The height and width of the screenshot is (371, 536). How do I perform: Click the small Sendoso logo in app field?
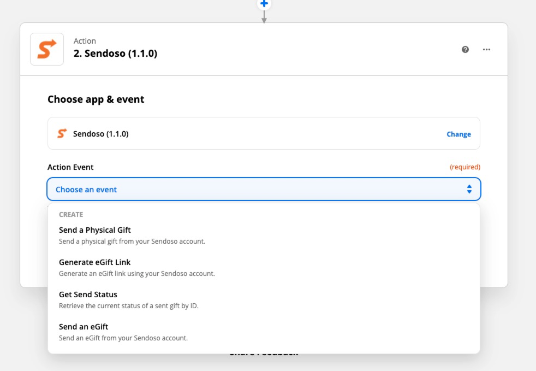pos(62,133)
